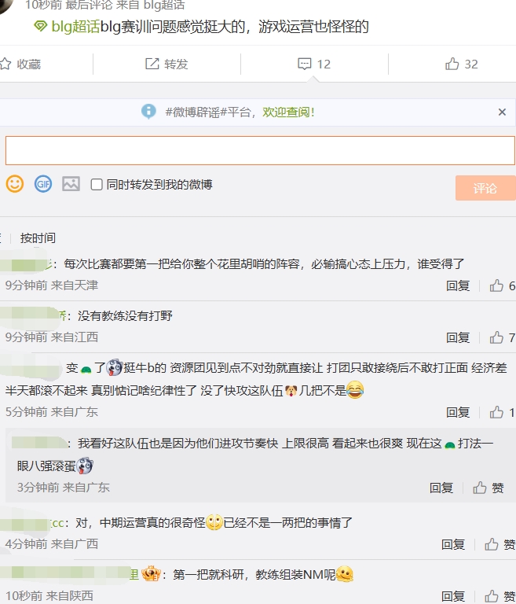Reply to the 中期运营真的很奇怪 comment
Screen dimensions: 516x604
coord(453,544)
